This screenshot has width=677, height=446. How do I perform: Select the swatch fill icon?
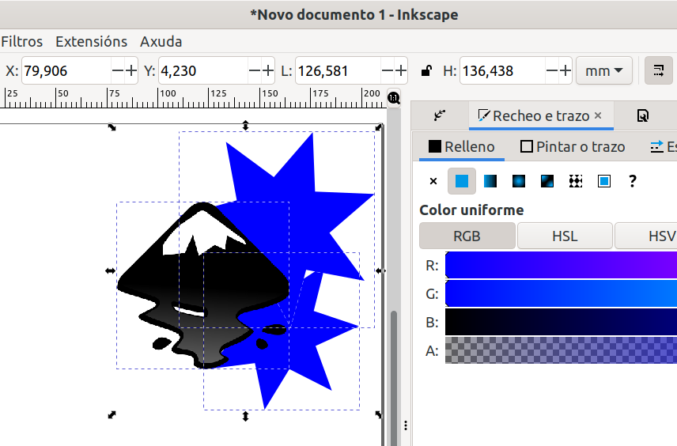[604, 181]
